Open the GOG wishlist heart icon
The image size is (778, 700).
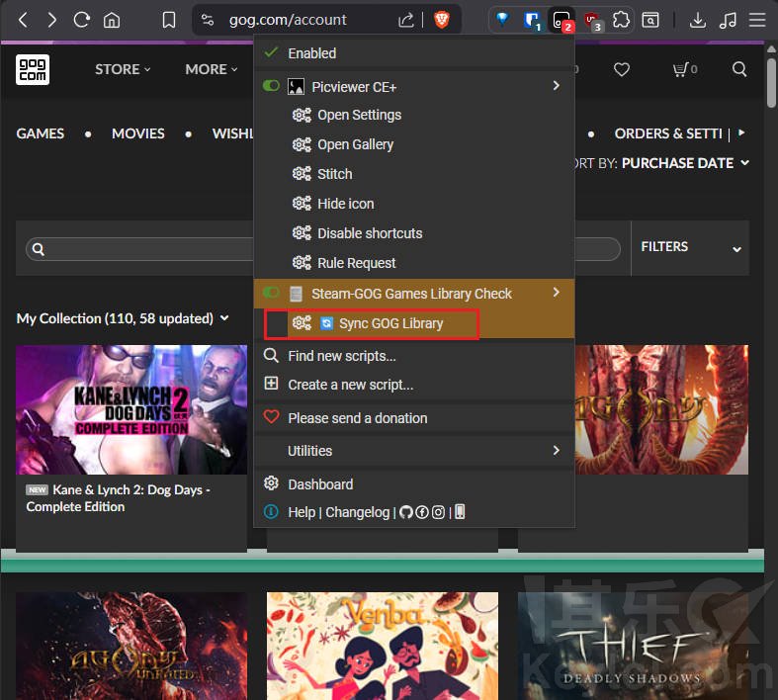click(x=622, y=69)
